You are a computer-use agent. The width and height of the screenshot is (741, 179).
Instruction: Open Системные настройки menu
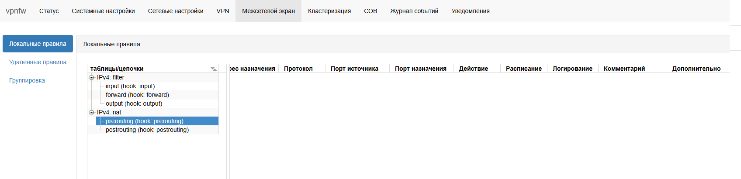point(103,11)
